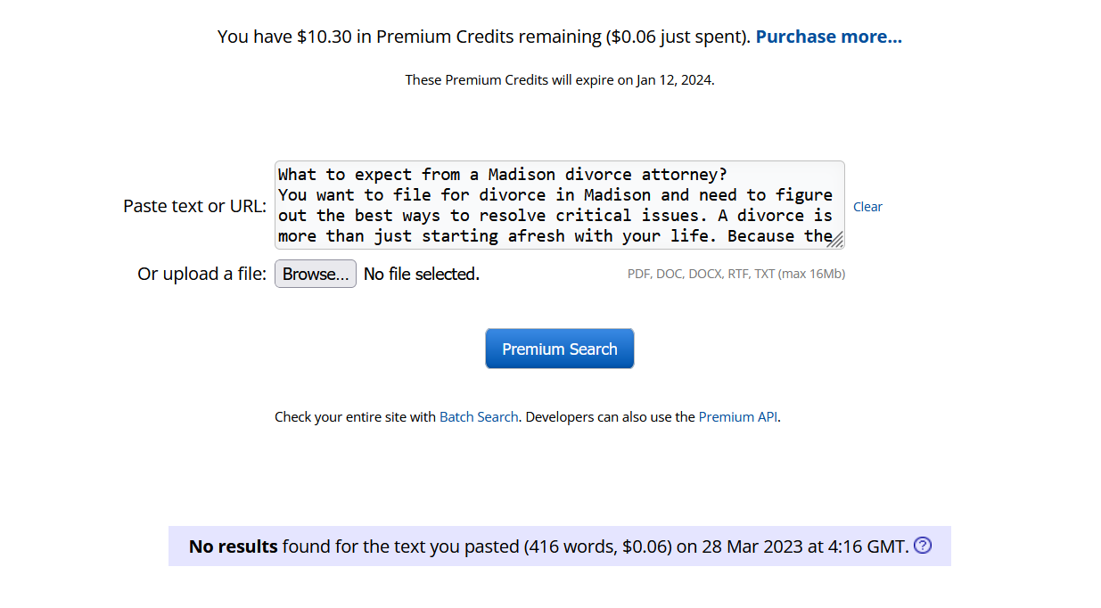1101x608 pixels.
Task: Click the 'Or upload a file:' label
Action: click(x=202, y=274)
